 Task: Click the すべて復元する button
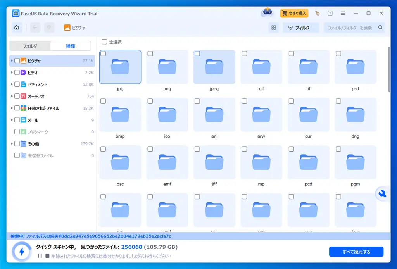pos(356,252)
